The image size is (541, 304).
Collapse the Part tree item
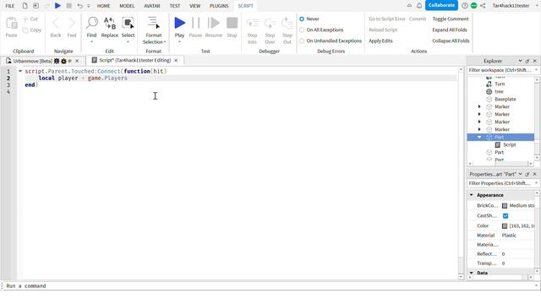[479, 137]
